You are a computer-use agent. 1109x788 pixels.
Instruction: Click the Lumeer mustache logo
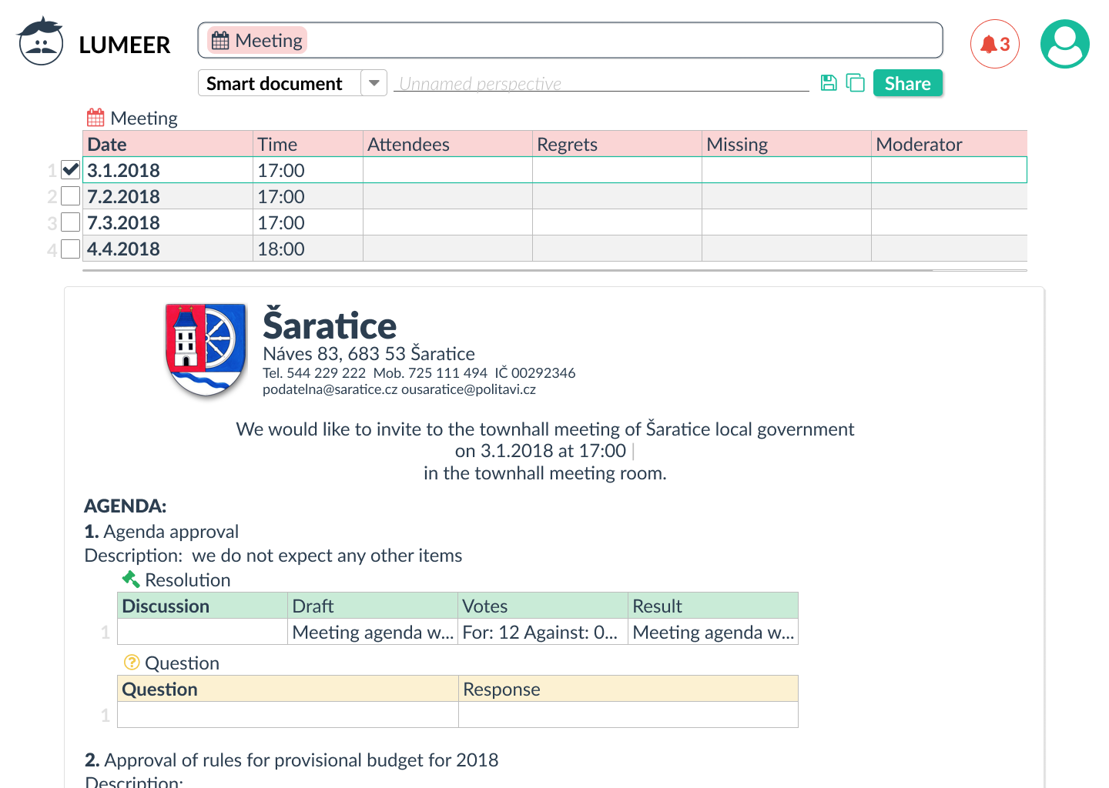click(x=40, y=42)
